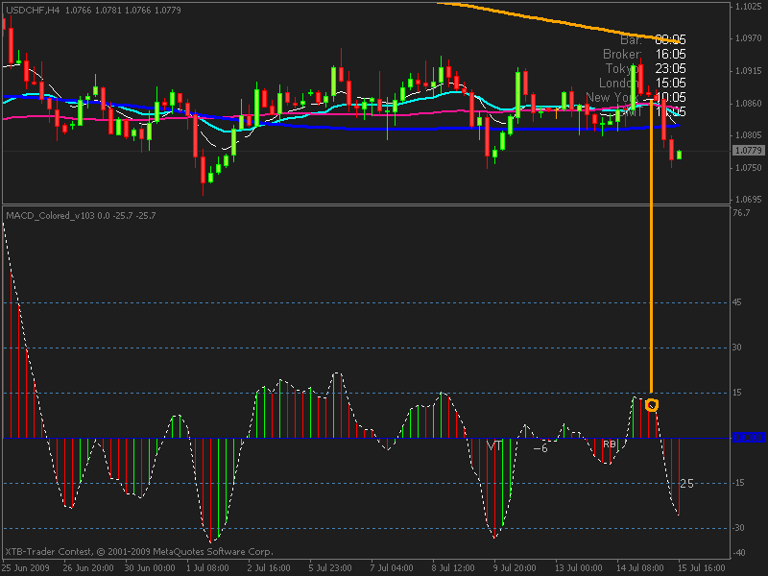This screenshot has width=768, height=576.
Task: Click the Bar countdown value 00:05
Action: point(670,39)
